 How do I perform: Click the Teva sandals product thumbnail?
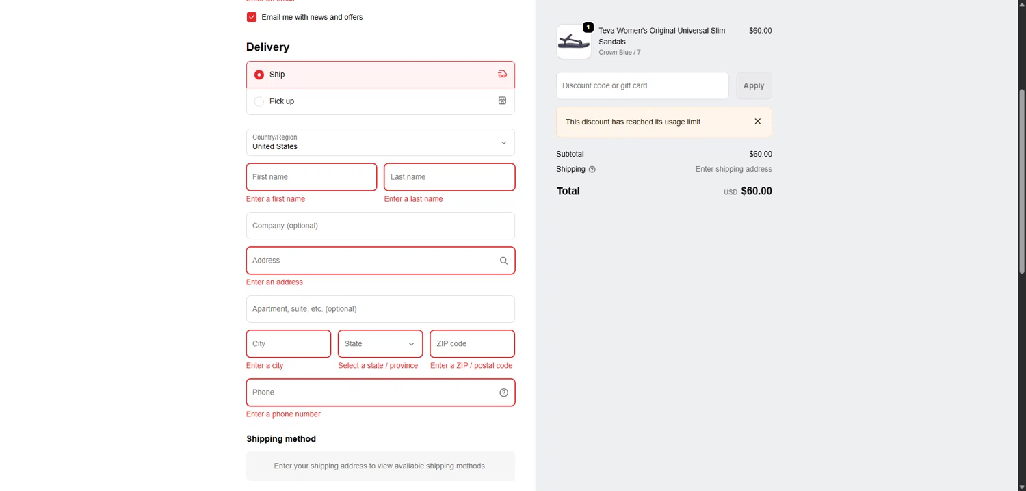pyautogui.click(x=573, y=42)
